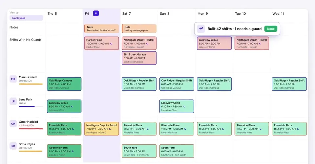Click the Omar Haddad employee name

(x=28, y=122)
